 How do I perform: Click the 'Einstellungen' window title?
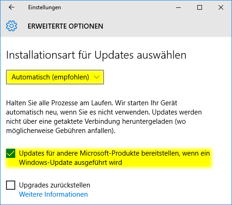[44, 7]
